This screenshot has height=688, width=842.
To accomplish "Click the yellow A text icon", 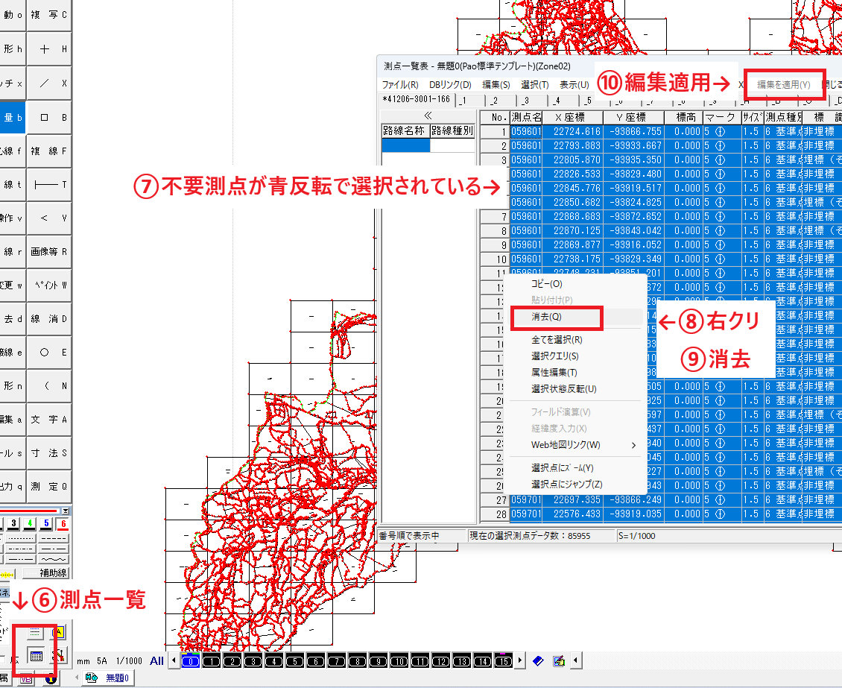I will 59,632.
